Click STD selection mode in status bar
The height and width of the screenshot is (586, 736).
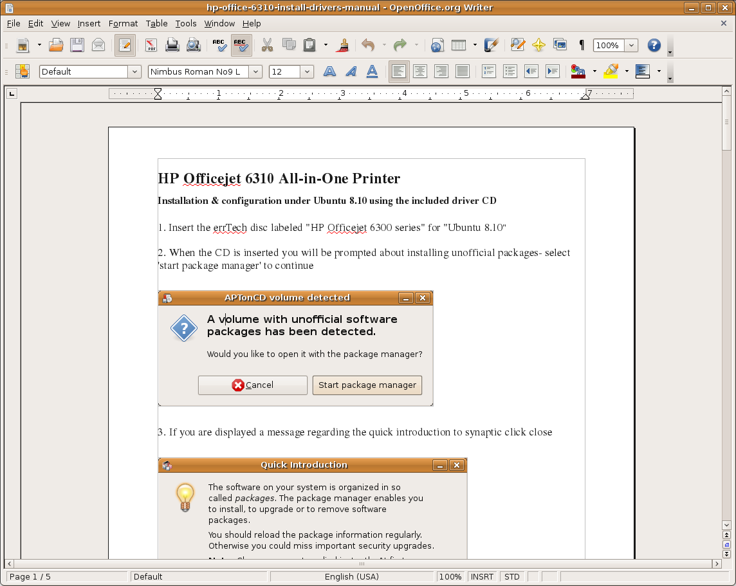[512, 576]
